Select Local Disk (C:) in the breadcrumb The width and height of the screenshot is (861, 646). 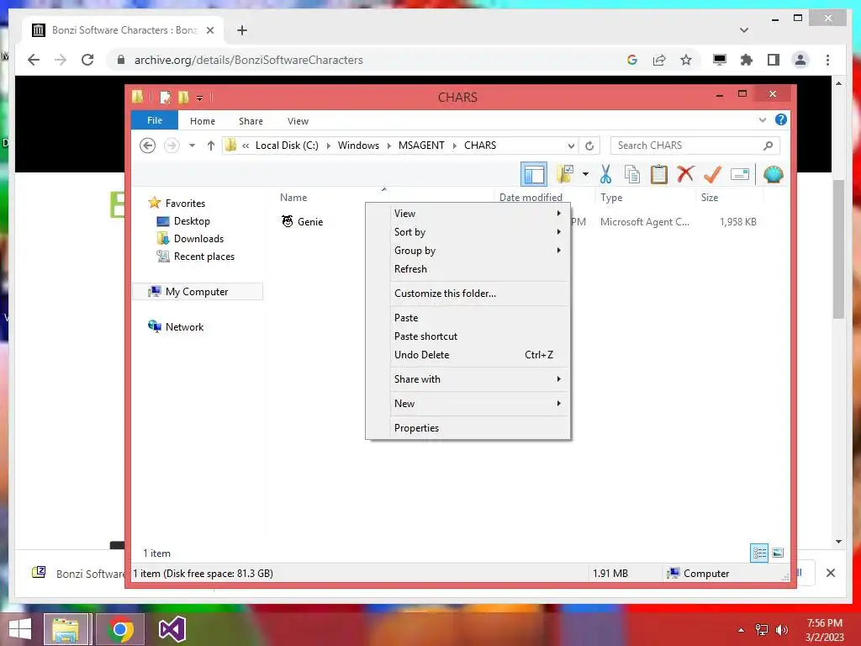click(287, 146)
